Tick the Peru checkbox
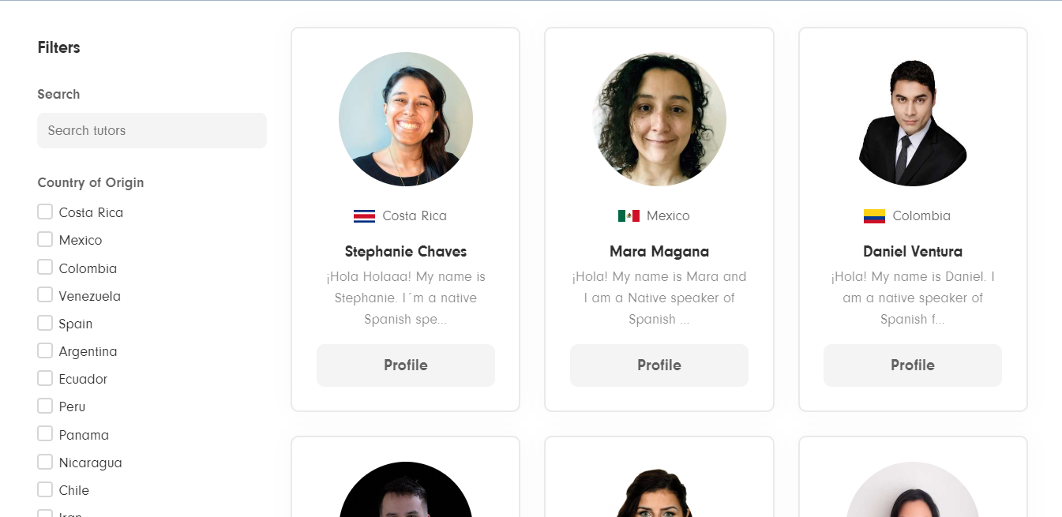This screenshot has width=1062, height=517. point(45,406)
